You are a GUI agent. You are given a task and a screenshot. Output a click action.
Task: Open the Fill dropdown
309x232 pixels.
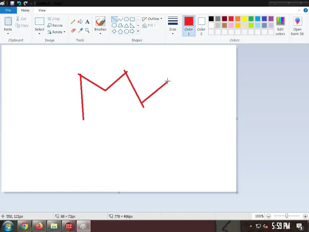(149, 25)
